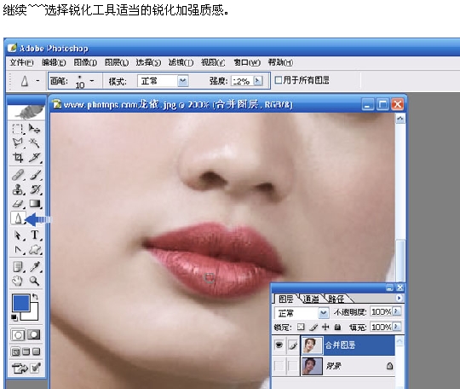Screen dimensions: 460x389
Task: Select the Eraser tool
Action: 18,204
